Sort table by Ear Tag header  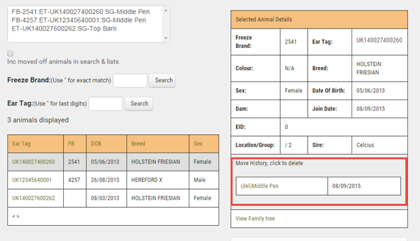[x=21, y=143]
